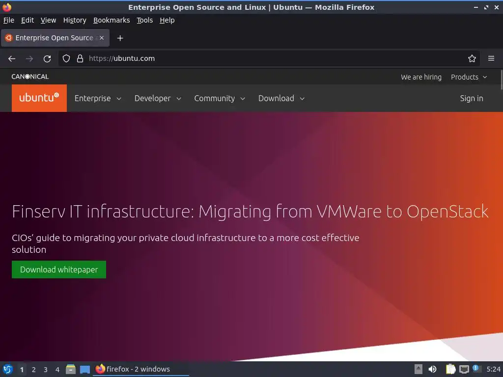Reload the page with the refresh icon
Screen dimensions: 503x377
pos(47,59)
